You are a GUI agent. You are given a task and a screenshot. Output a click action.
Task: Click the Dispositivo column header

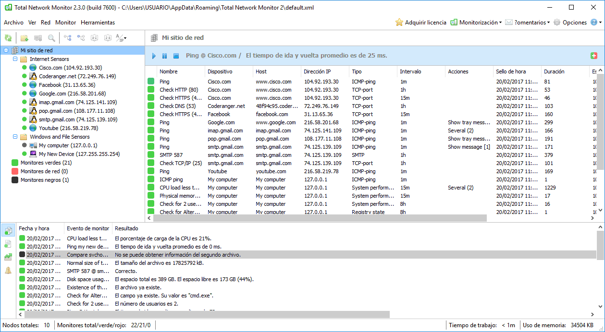coord(229,71)
